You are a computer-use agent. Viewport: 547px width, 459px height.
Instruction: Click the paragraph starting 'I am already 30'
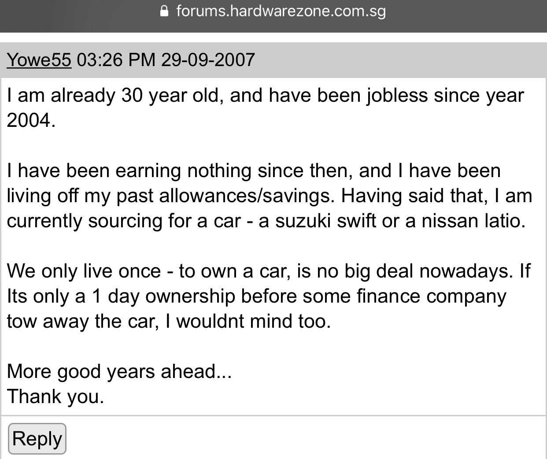coord(266,107)
